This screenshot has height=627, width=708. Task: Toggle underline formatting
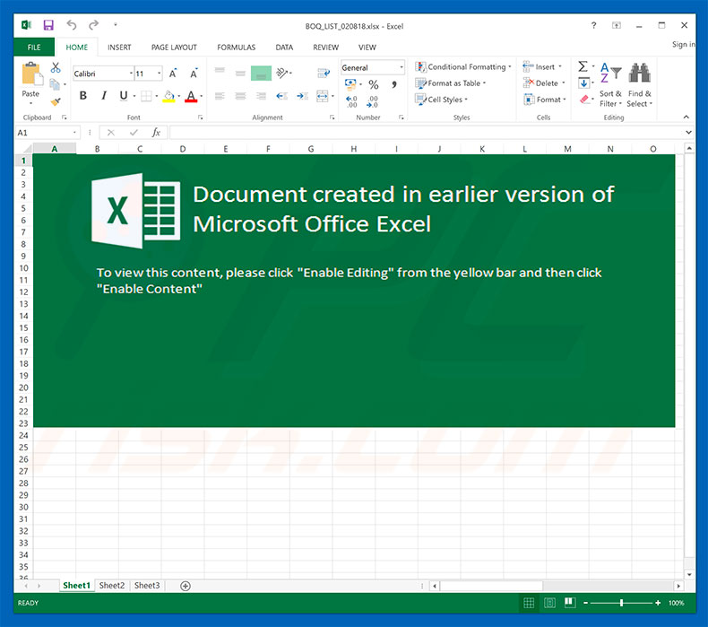(x=124, y=95)
